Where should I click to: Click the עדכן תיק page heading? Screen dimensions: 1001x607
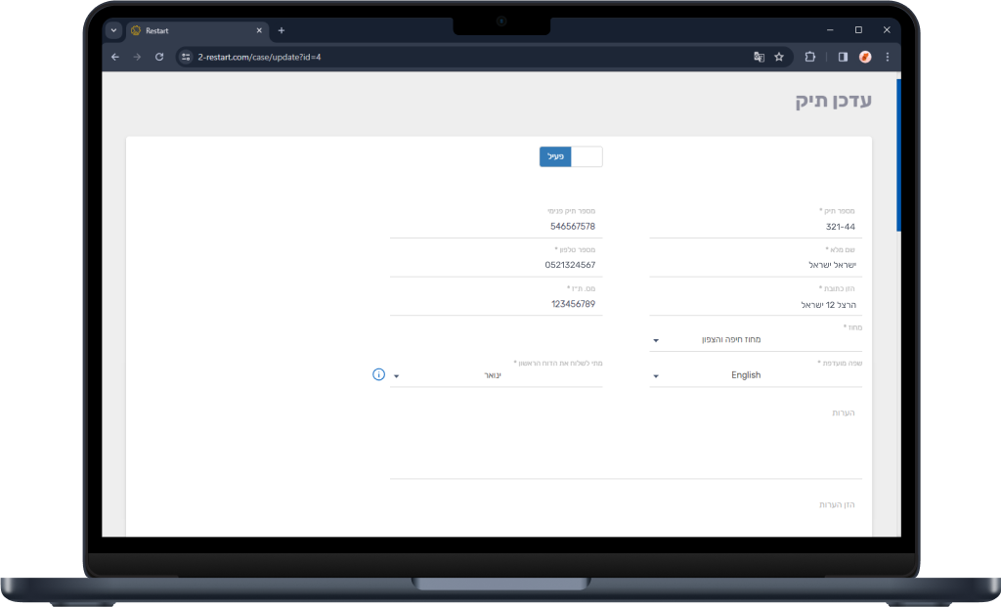(x=833, y=101)
